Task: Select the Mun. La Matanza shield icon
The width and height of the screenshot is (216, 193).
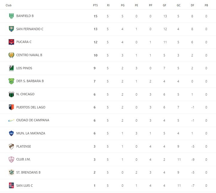Action: tap(11, 133)
